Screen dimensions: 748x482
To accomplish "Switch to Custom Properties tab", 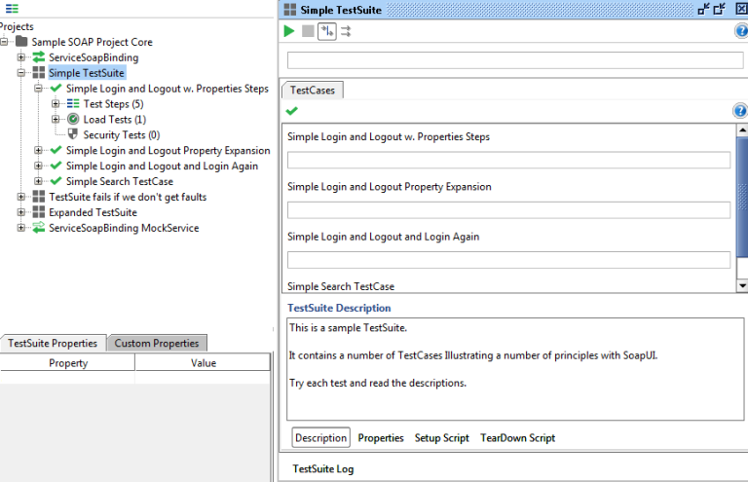I will click(x=156, y=343).
